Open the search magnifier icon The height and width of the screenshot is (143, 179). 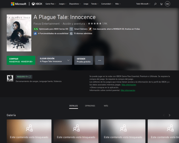pyautogui.click(x=155, y=4)
